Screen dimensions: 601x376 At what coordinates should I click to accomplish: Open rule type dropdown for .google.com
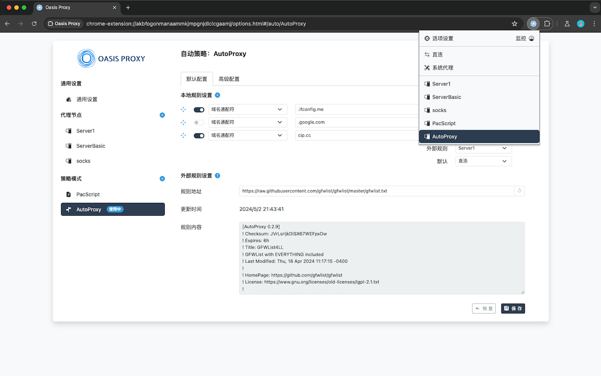(247, 122)
